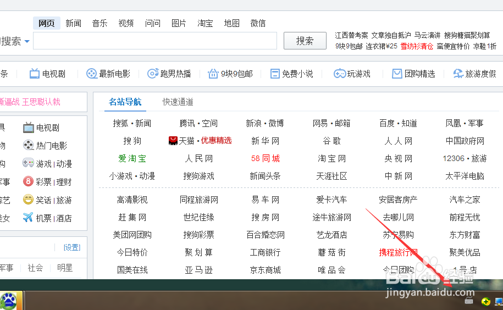The height and width of the screenshot is (310, 503).
Task: Open the 凤凰·军事 site link
Action: click(465, 124)
